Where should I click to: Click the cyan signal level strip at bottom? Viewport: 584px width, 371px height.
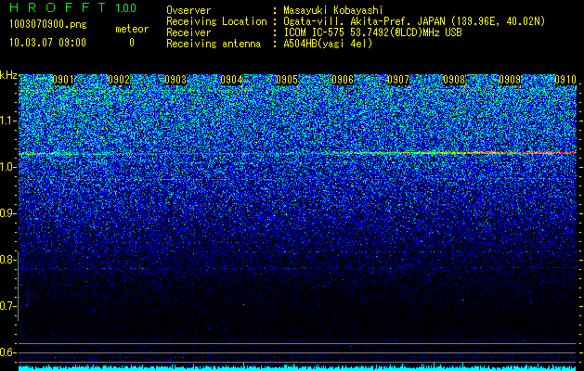pyautogui.click(x=298, y=368)
